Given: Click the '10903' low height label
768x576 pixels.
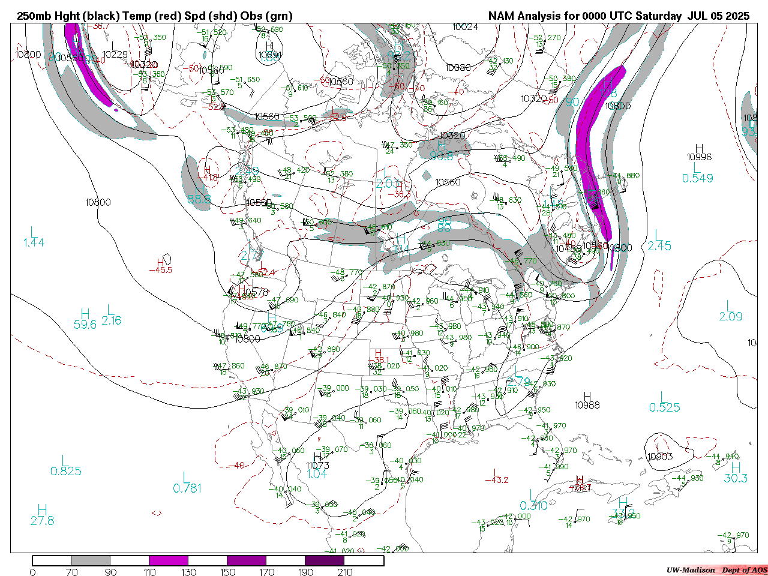Looking at the screenshot, I should pyautogui.click(x=660, y=457).
